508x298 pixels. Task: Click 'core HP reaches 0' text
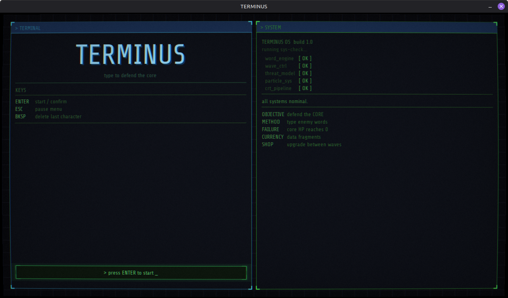click(x=307, y=130)
